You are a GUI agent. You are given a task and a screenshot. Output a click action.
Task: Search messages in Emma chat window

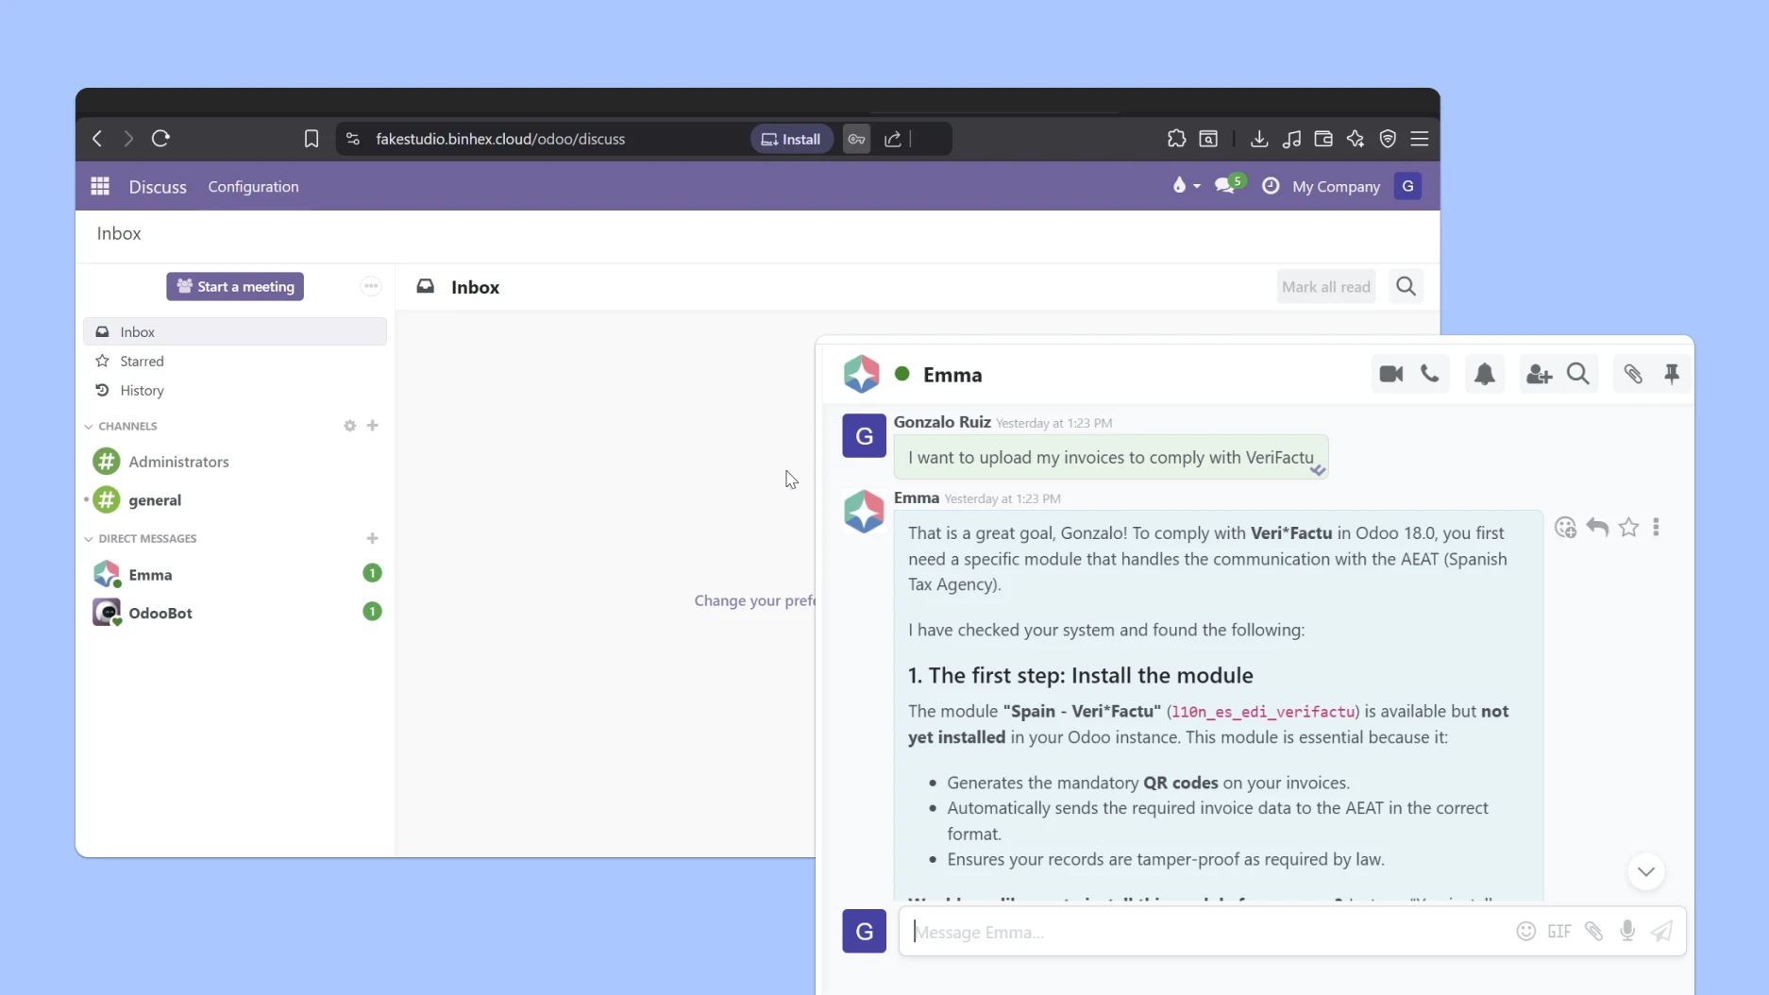(1578, 374)
